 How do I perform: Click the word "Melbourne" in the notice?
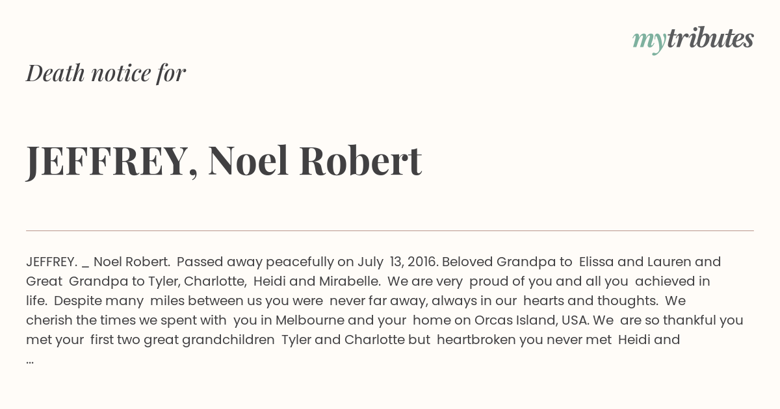coord(307,320)
